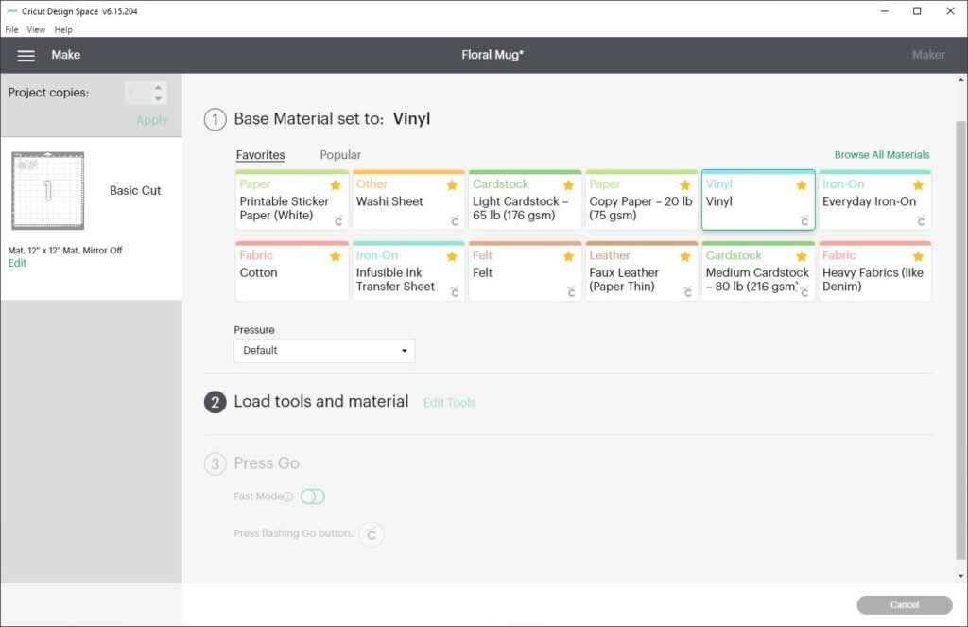Select the Cotton fabric material
Image resolution: width=968 pixels, height=627 pixels.
click(292, 271)
